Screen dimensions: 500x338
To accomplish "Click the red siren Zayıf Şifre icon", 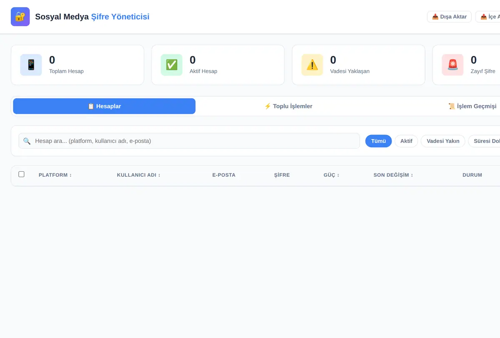I will click(x=452, y=65).
